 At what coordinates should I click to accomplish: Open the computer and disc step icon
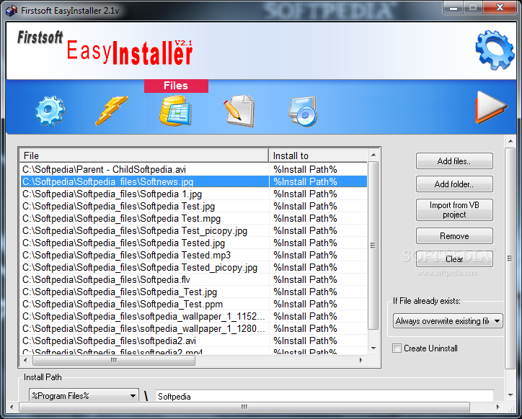coord(303,111)
